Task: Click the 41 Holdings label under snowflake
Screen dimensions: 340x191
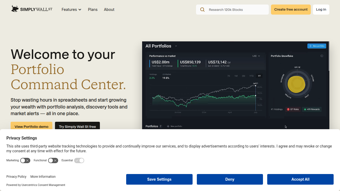Action: [x=277, y=109]
